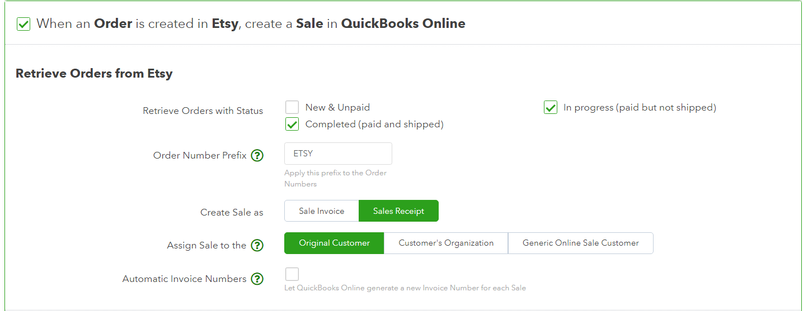Uncheck Completed (paid and shipped) checkbox
The height and width of the screenshot is (311, 808).
(x=292, y=124)
